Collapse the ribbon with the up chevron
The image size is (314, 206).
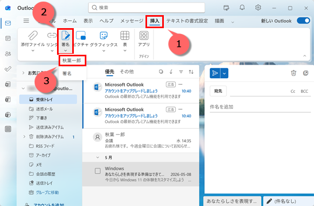tap(305, 56)
